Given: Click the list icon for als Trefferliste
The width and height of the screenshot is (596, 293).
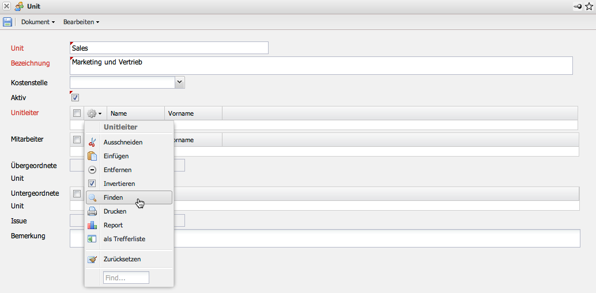Looking at the screenshot, I should tap(92, 239).
